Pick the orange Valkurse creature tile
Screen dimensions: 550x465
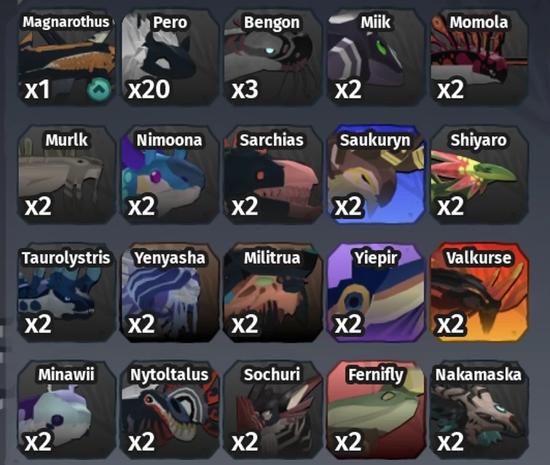coord(479,293)
